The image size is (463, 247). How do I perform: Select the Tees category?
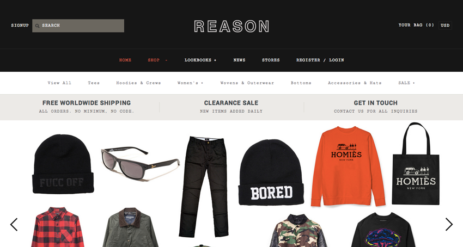94,83
